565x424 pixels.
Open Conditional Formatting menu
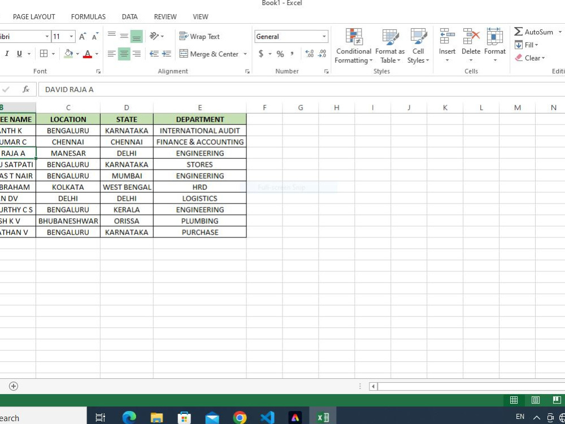[x=354, y=46]
